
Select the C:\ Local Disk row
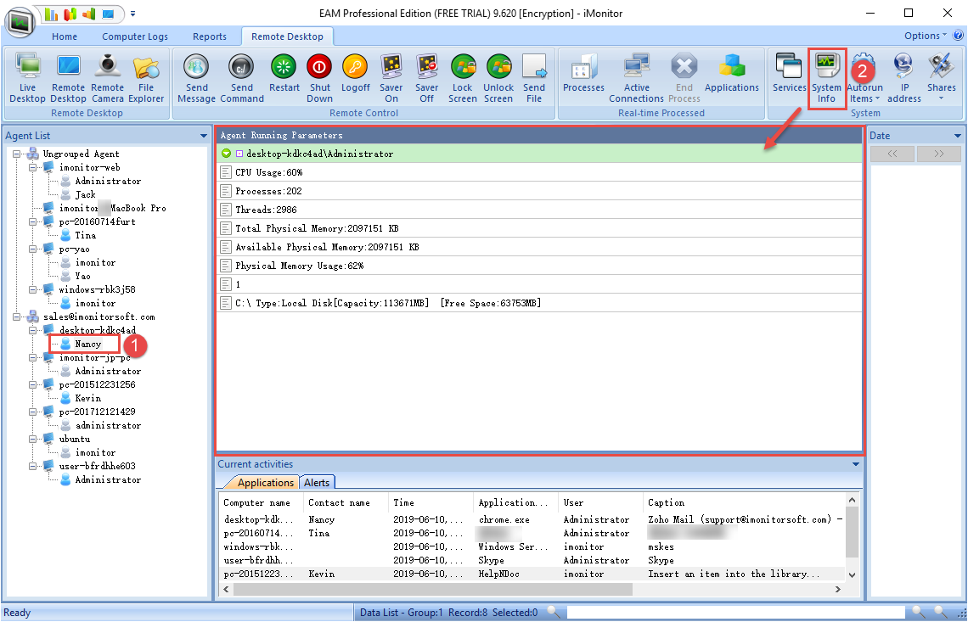click(x=539, y=303)
